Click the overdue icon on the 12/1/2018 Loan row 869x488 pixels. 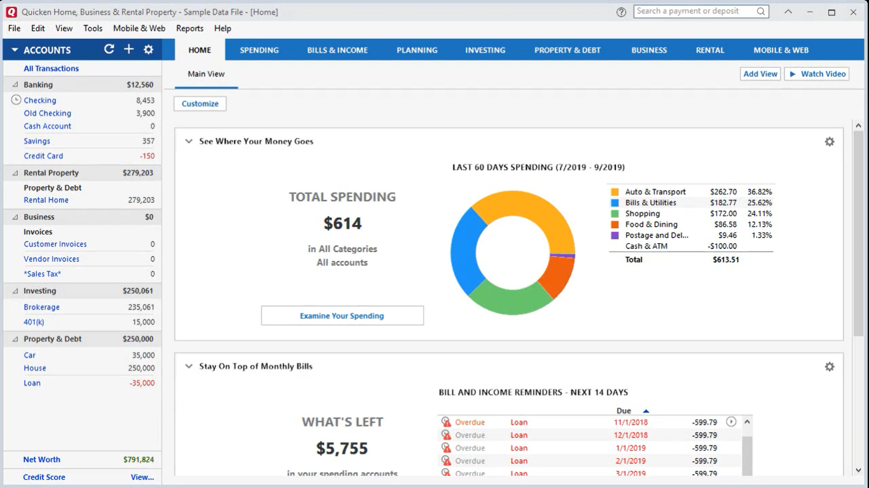(x=446, y=435)
